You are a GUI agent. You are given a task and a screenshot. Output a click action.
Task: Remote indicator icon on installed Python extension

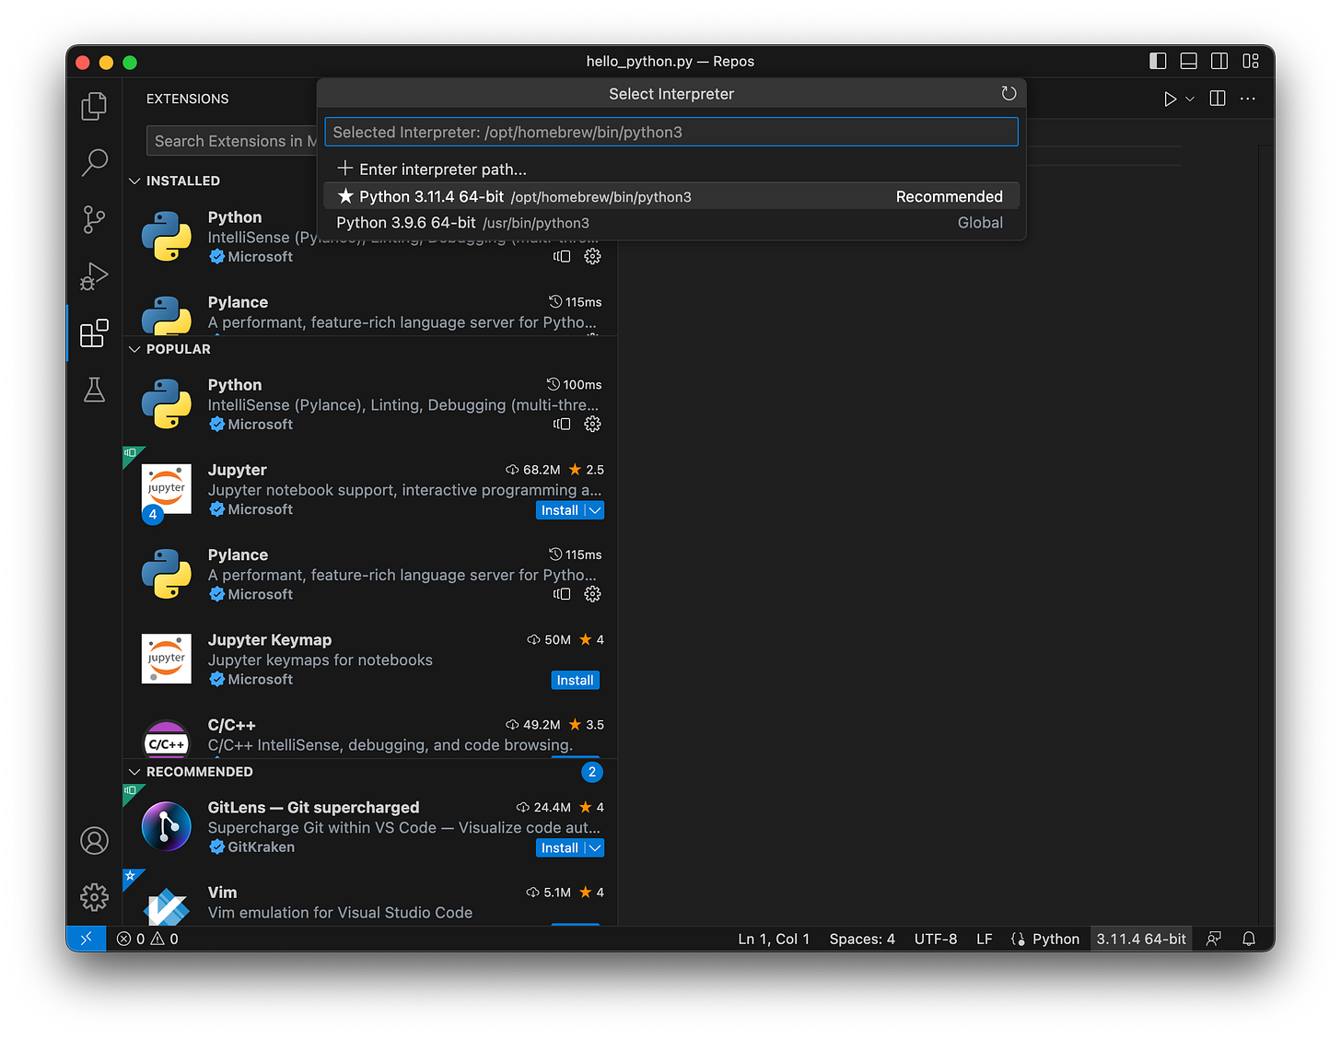tap(562, 256)
